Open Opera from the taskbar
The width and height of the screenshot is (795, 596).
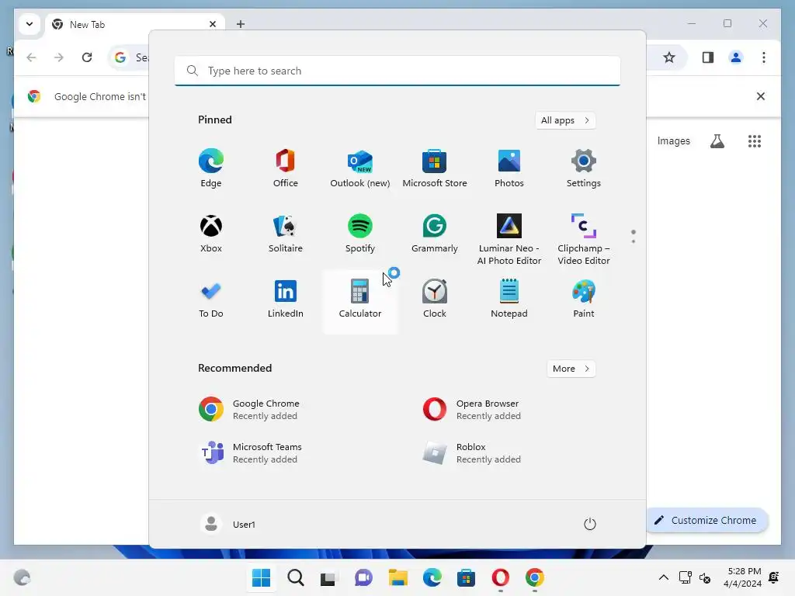coord(501,577)
